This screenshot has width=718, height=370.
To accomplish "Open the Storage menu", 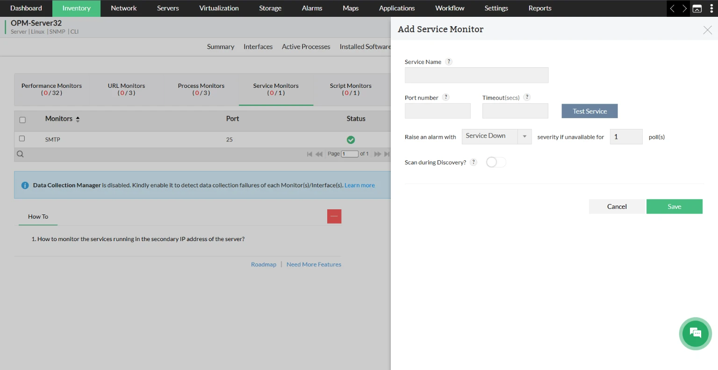I will click(270, 8).
